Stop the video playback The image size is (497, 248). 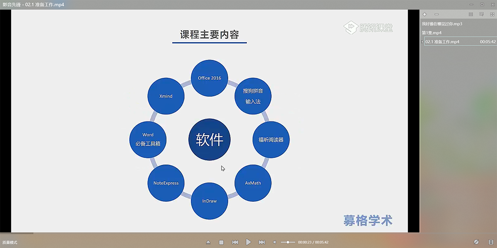(221, 242)
